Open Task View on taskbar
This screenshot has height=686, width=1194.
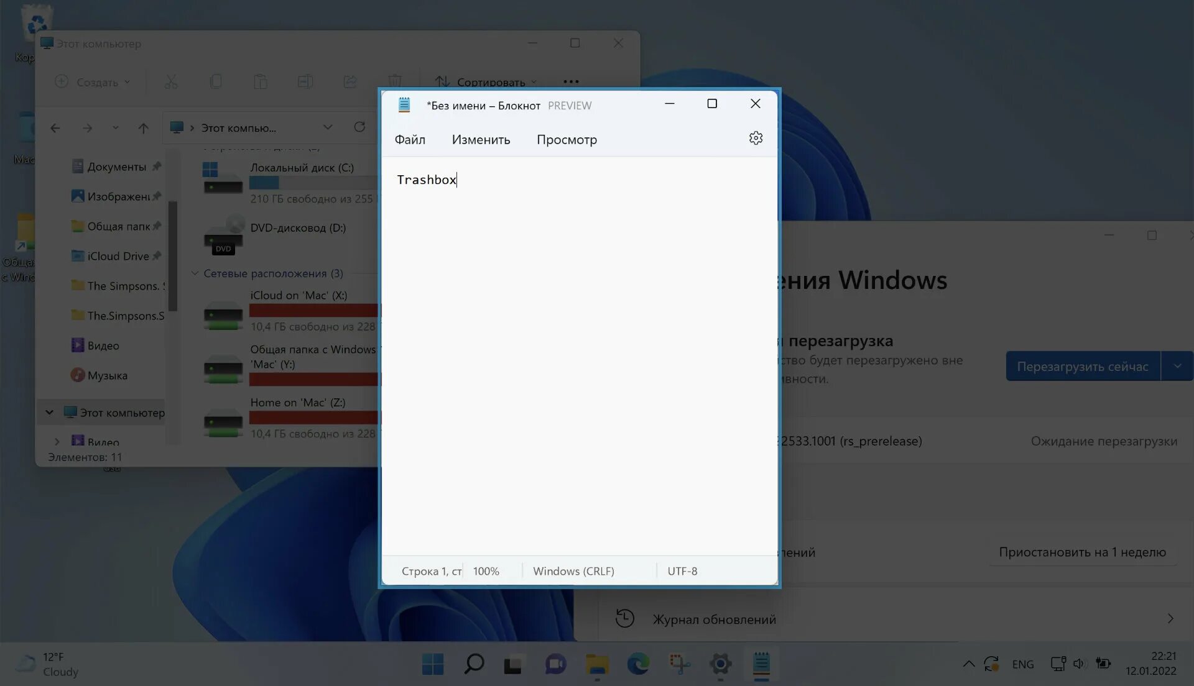513,665
